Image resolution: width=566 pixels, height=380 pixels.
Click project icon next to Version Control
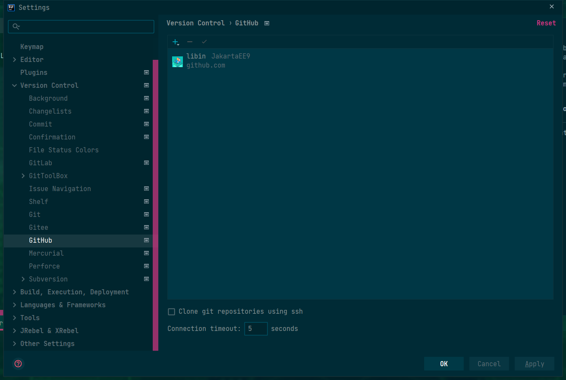pos(146,85)
